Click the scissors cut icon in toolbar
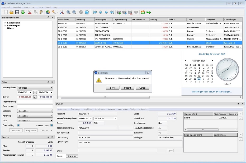Viewport: 246px width, 163px height. 30,12
